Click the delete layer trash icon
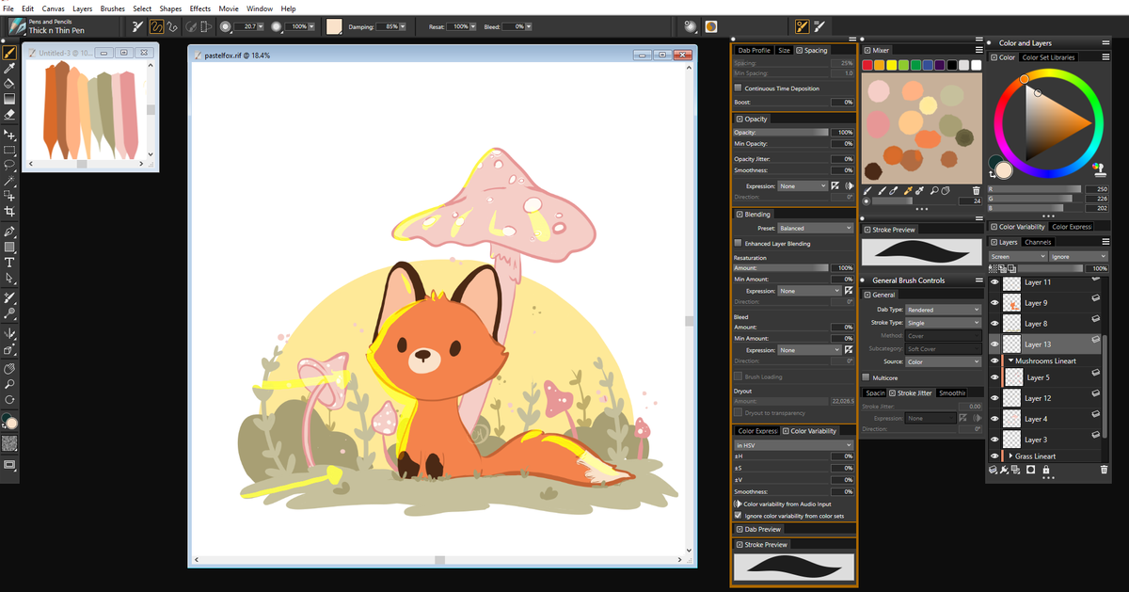The width and height of the screenshot is (1129, 592). (x=1105, y=470)
